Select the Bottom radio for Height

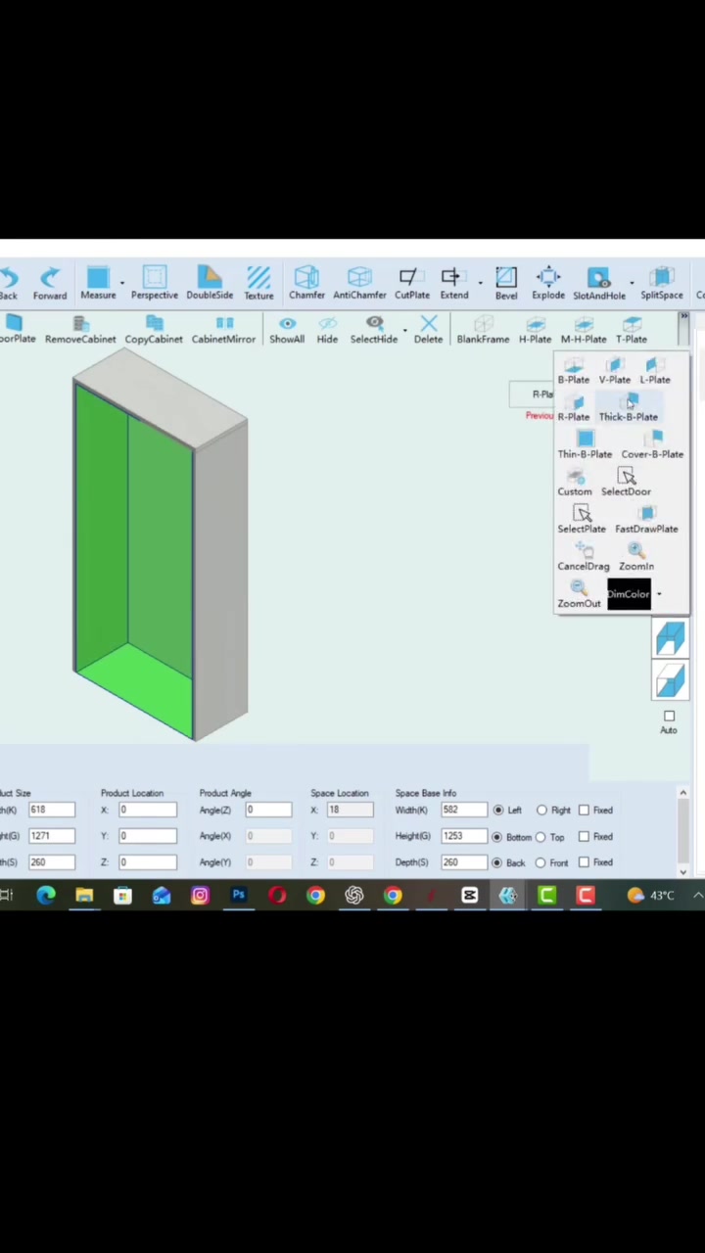497,837
